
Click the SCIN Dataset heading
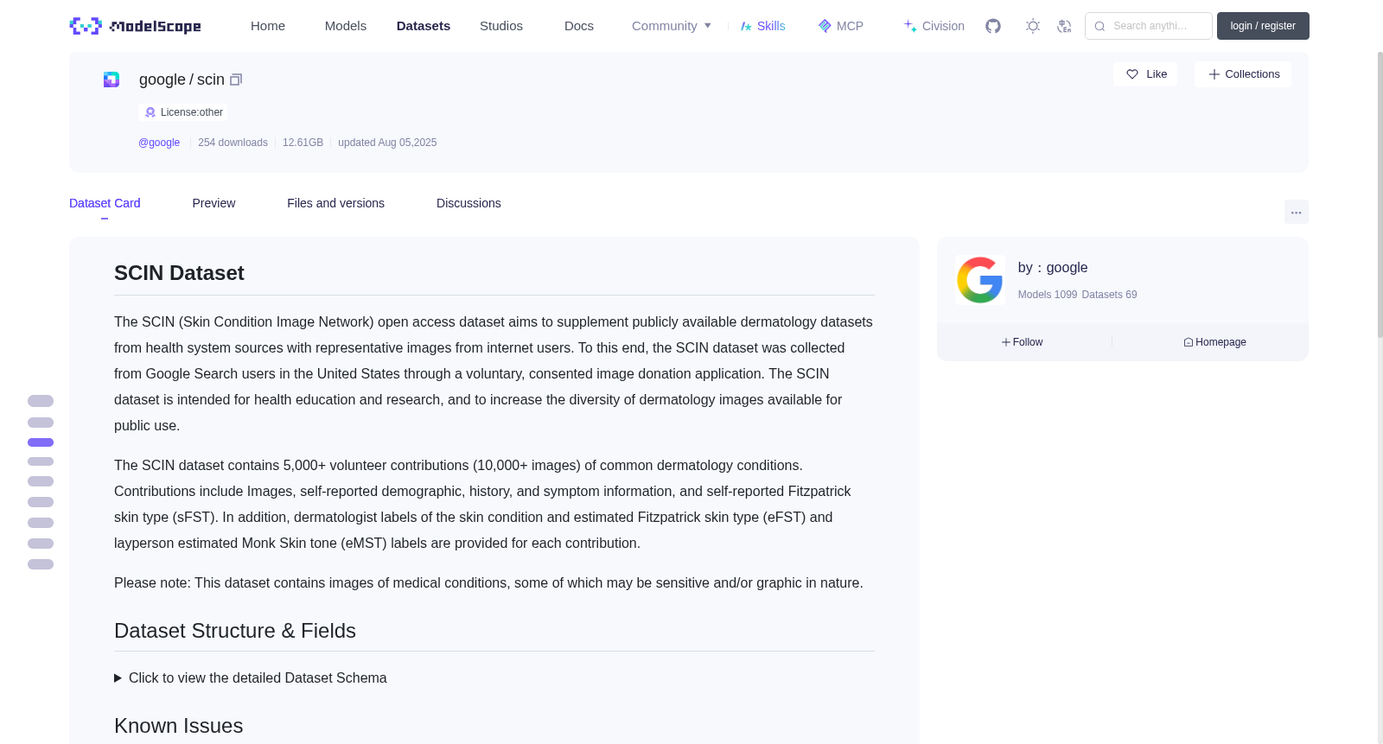pyautogui.click(x=179, y=273)
